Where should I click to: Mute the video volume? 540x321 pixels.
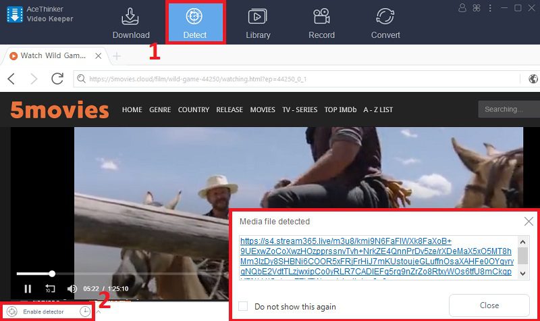pyautogui.click(x=72, y=289)
